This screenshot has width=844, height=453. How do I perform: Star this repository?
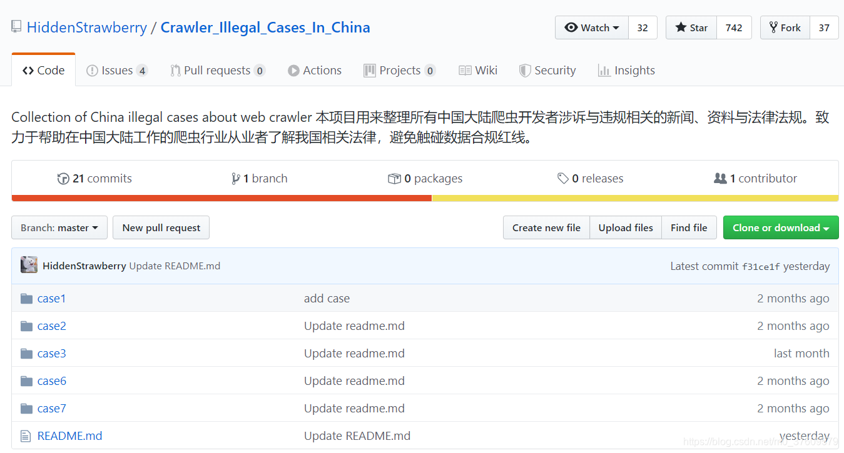pos(691,27)
